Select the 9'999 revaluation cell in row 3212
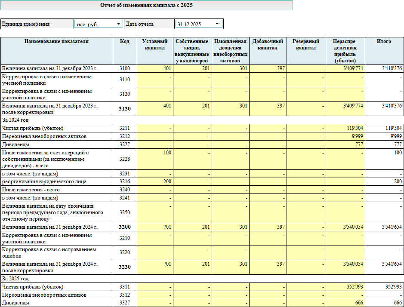This screenshot has width=404, height=307. tap(345, 136)
